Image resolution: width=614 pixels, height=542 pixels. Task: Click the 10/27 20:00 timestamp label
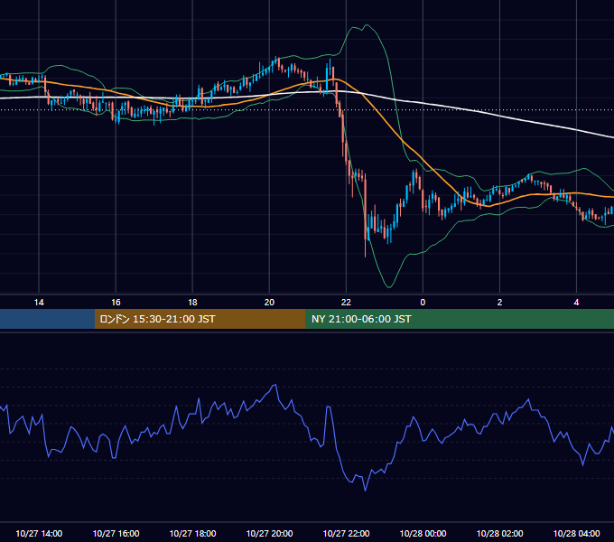point(269,533)
